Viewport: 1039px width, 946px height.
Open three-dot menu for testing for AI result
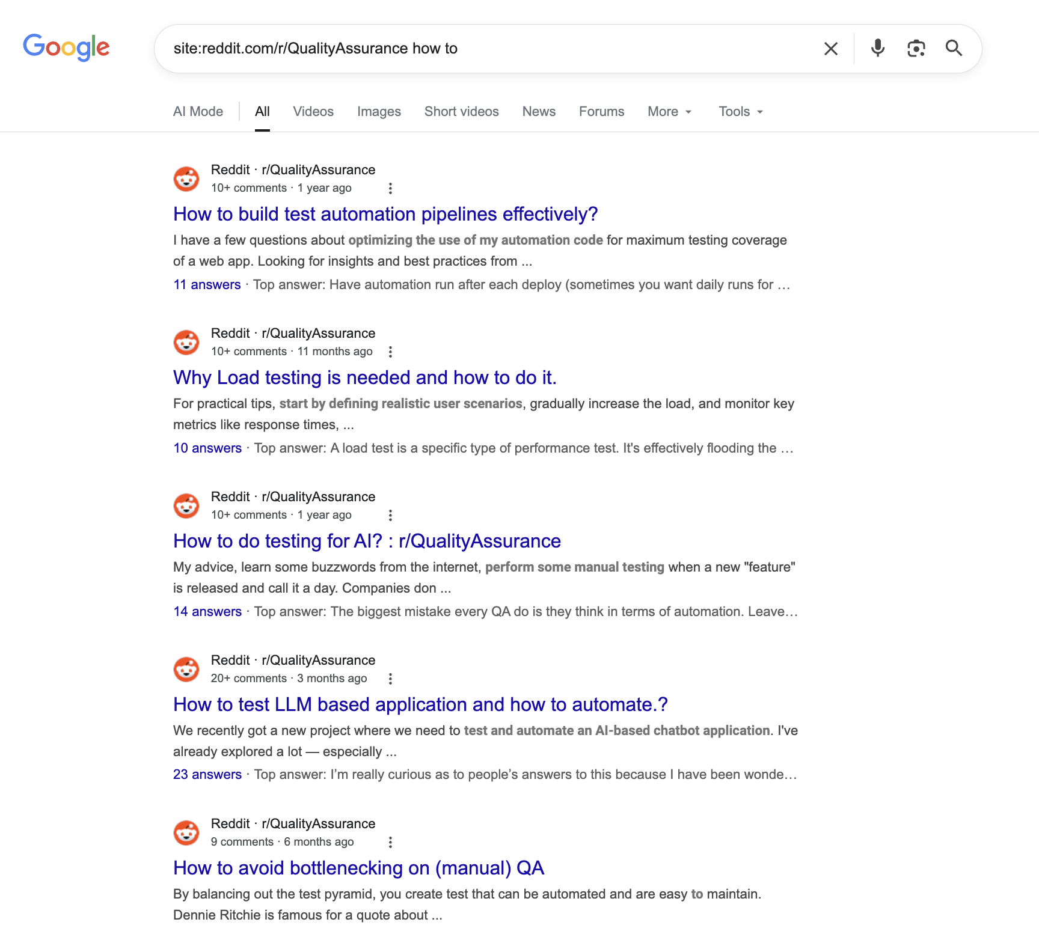(390, 515)
